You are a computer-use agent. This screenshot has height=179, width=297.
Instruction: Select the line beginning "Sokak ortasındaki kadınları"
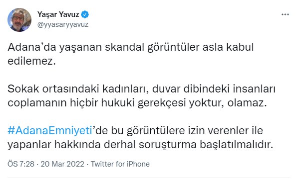pos(141,89)
